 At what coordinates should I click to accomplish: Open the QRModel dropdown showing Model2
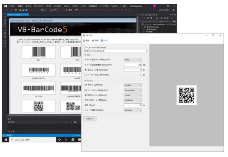tap(133, 85)
